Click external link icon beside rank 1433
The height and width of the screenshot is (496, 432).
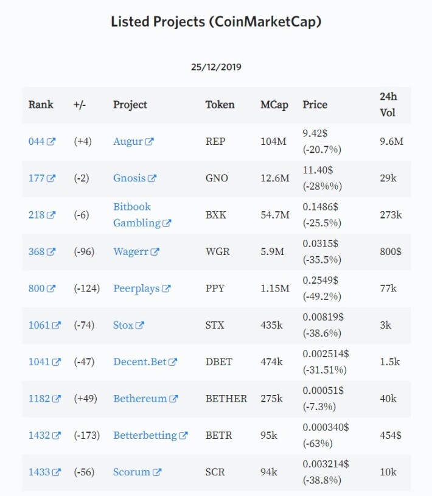(x=57, y=472)
